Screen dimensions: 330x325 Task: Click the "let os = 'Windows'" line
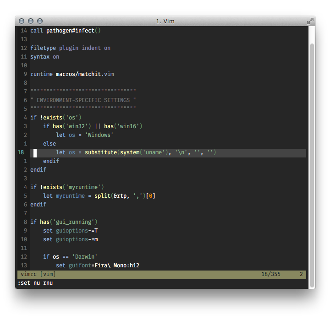[x=85, y=135]
